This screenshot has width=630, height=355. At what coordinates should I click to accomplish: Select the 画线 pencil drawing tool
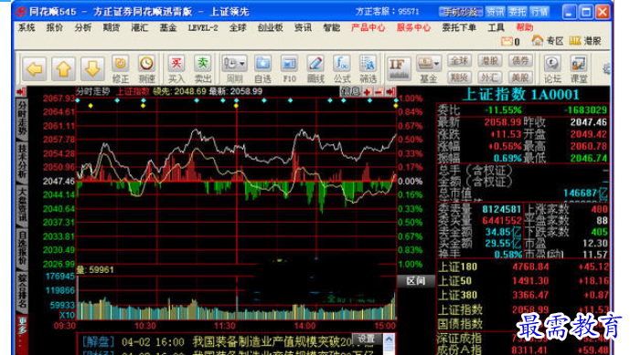coord(315,69)
